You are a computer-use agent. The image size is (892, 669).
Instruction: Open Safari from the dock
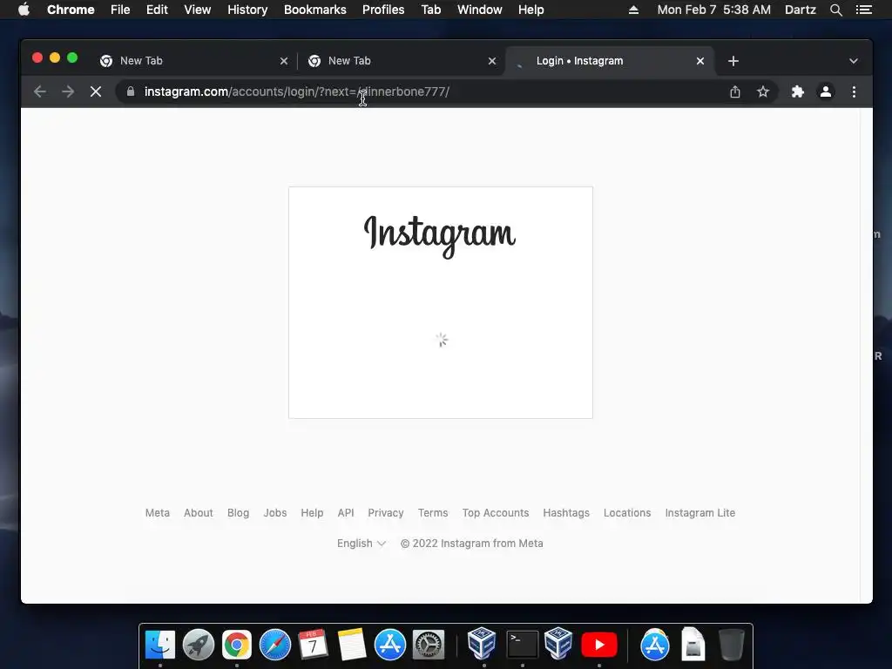click(x=275, y=645)
